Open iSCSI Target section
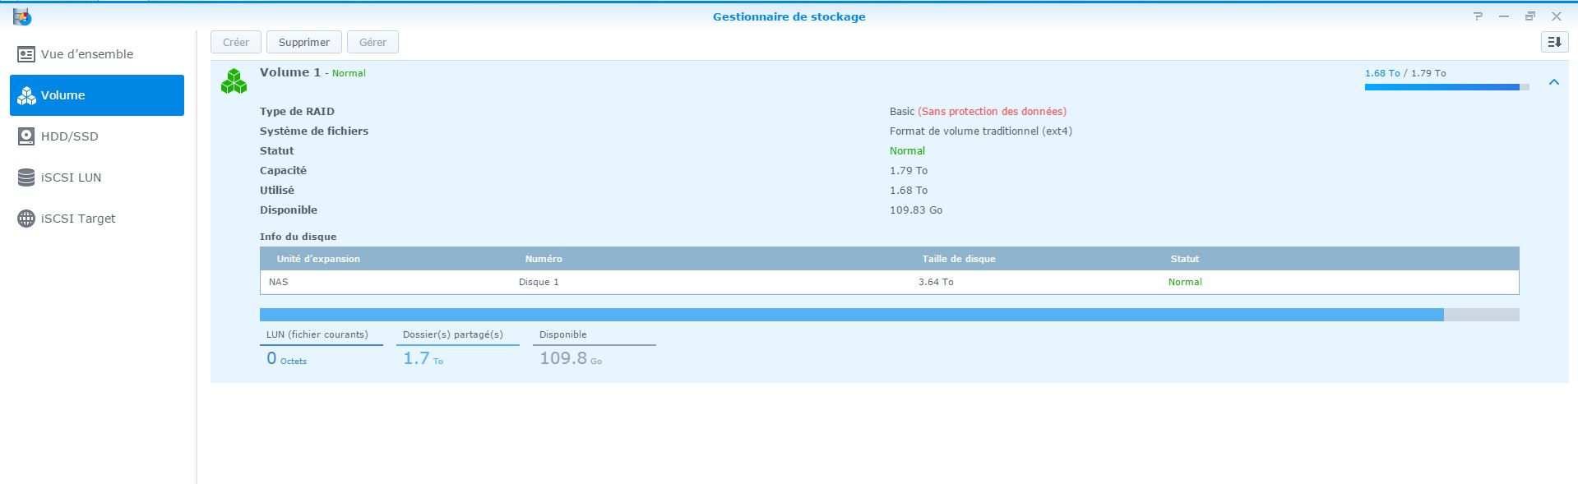This screenshot has height=484, width=1578. click(97, 219)
